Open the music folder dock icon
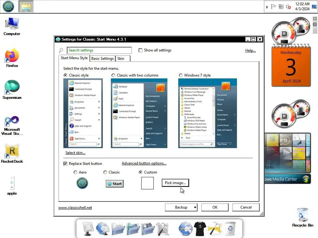Image resolution: width=318 pixels, height=238 pixels. pyautogui.click(x=133, y=229)
